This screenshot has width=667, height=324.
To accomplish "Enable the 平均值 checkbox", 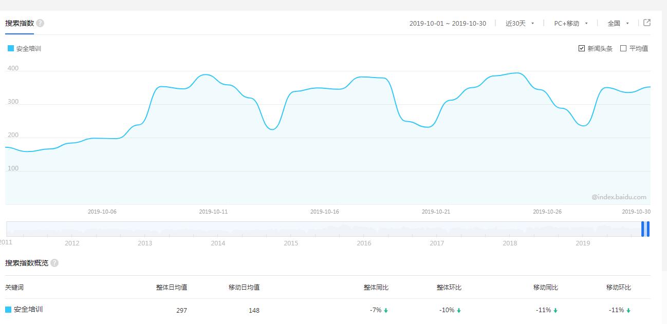I will click(624, 48).
